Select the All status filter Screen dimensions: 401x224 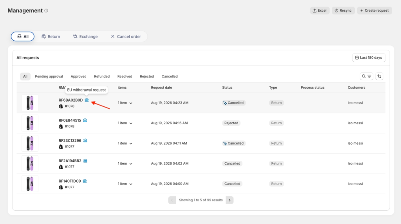click(25, 76)
